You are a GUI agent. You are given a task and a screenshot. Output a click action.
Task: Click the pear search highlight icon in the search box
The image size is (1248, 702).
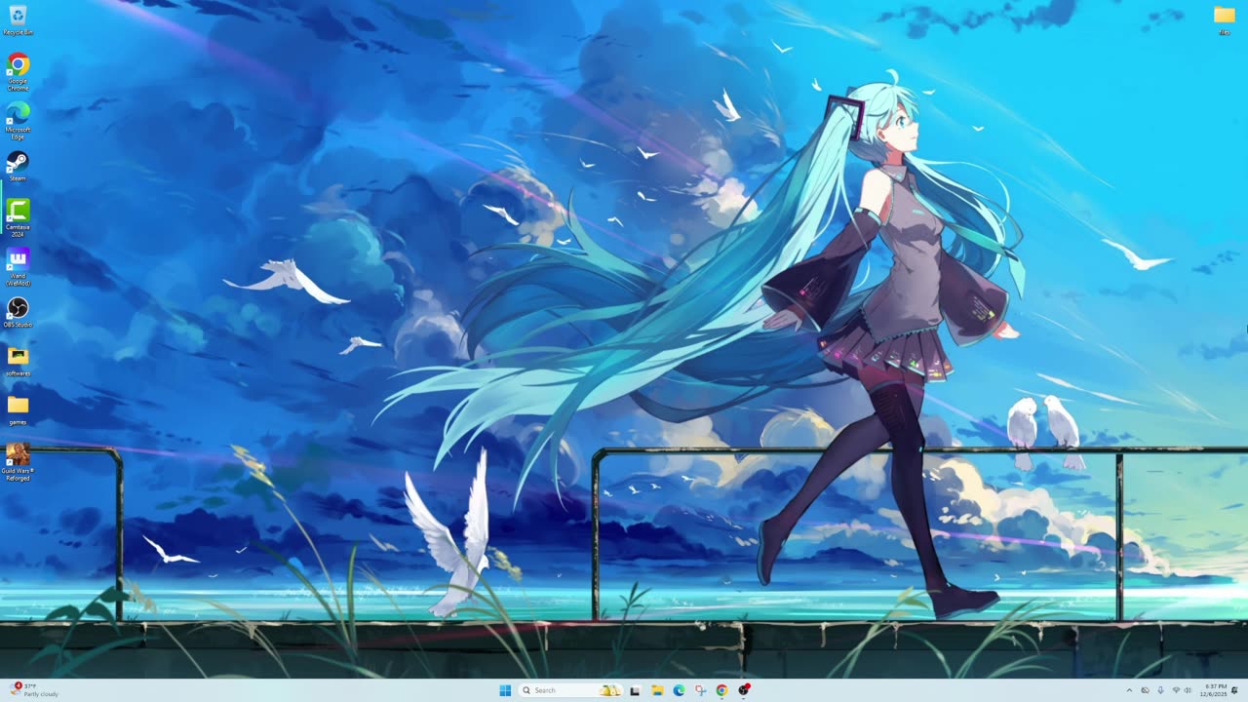(x=610, y=690)
